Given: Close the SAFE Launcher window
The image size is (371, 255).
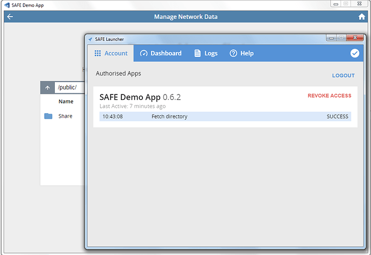Looking at the screenshot, I should tap(355, 38).
